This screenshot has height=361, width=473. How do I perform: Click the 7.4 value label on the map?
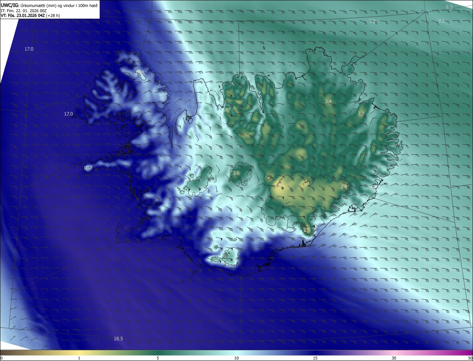(441, 21)
